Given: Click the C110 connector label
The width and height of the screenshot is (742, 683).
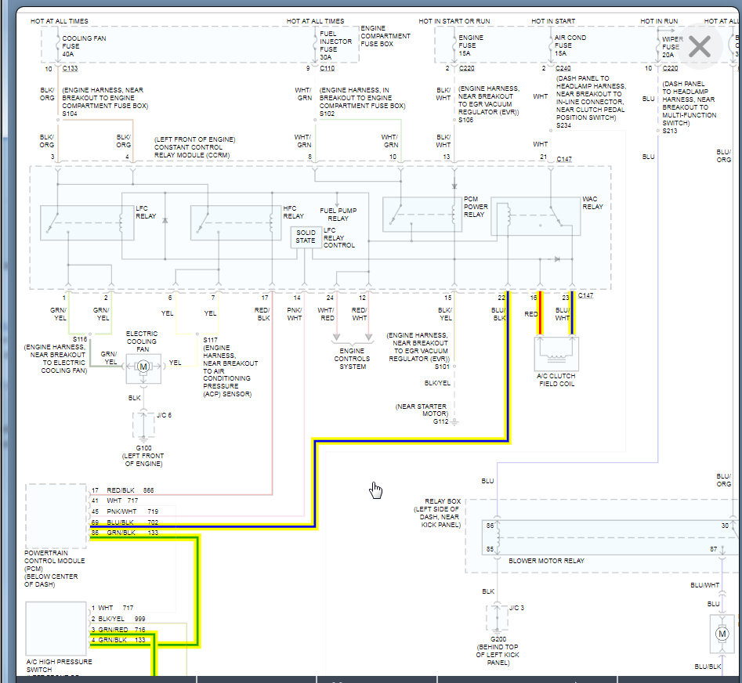Looking at the screenshot, I should pos(328,69).
